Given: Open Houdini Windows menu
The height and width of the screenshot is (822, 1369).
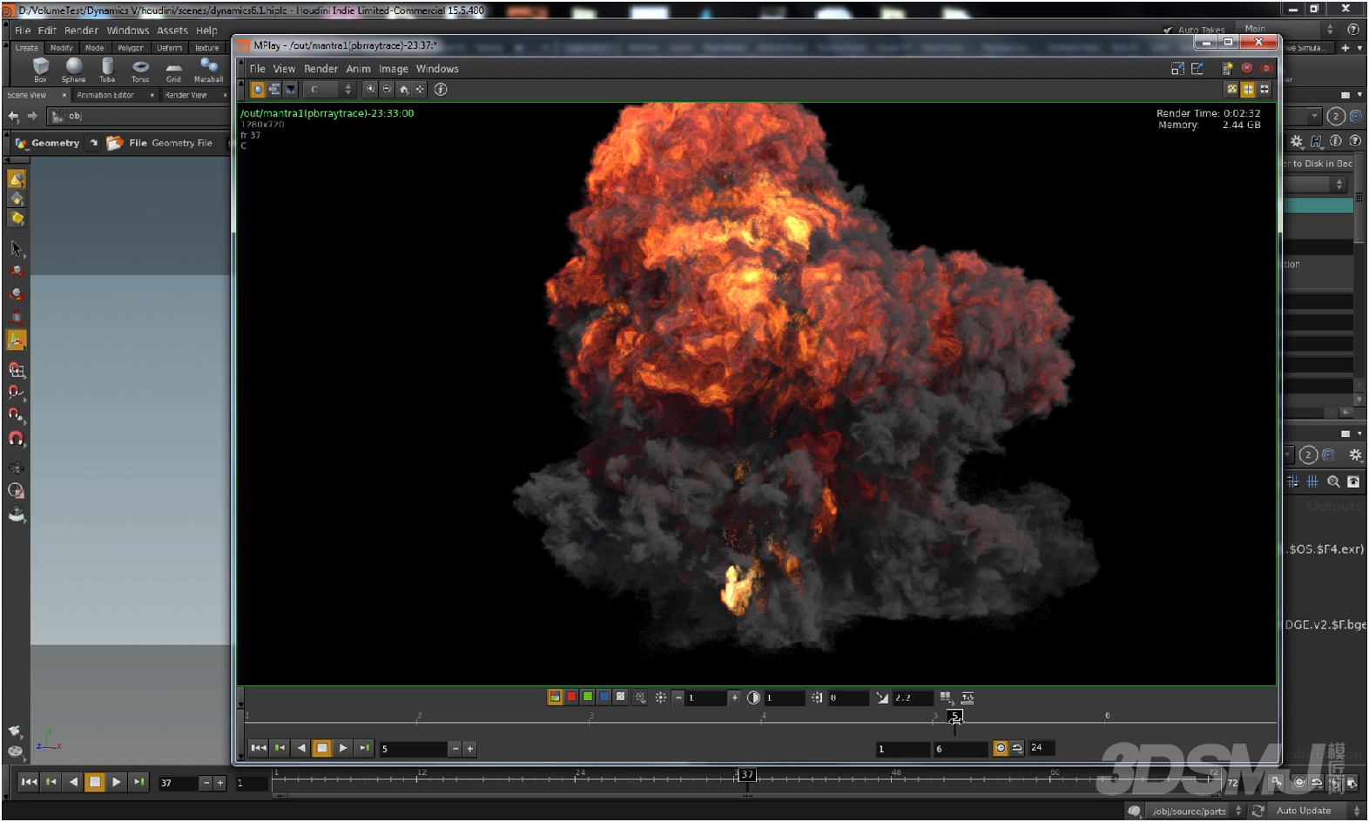Looking at the screenshot, I should [x=127, y=30].
